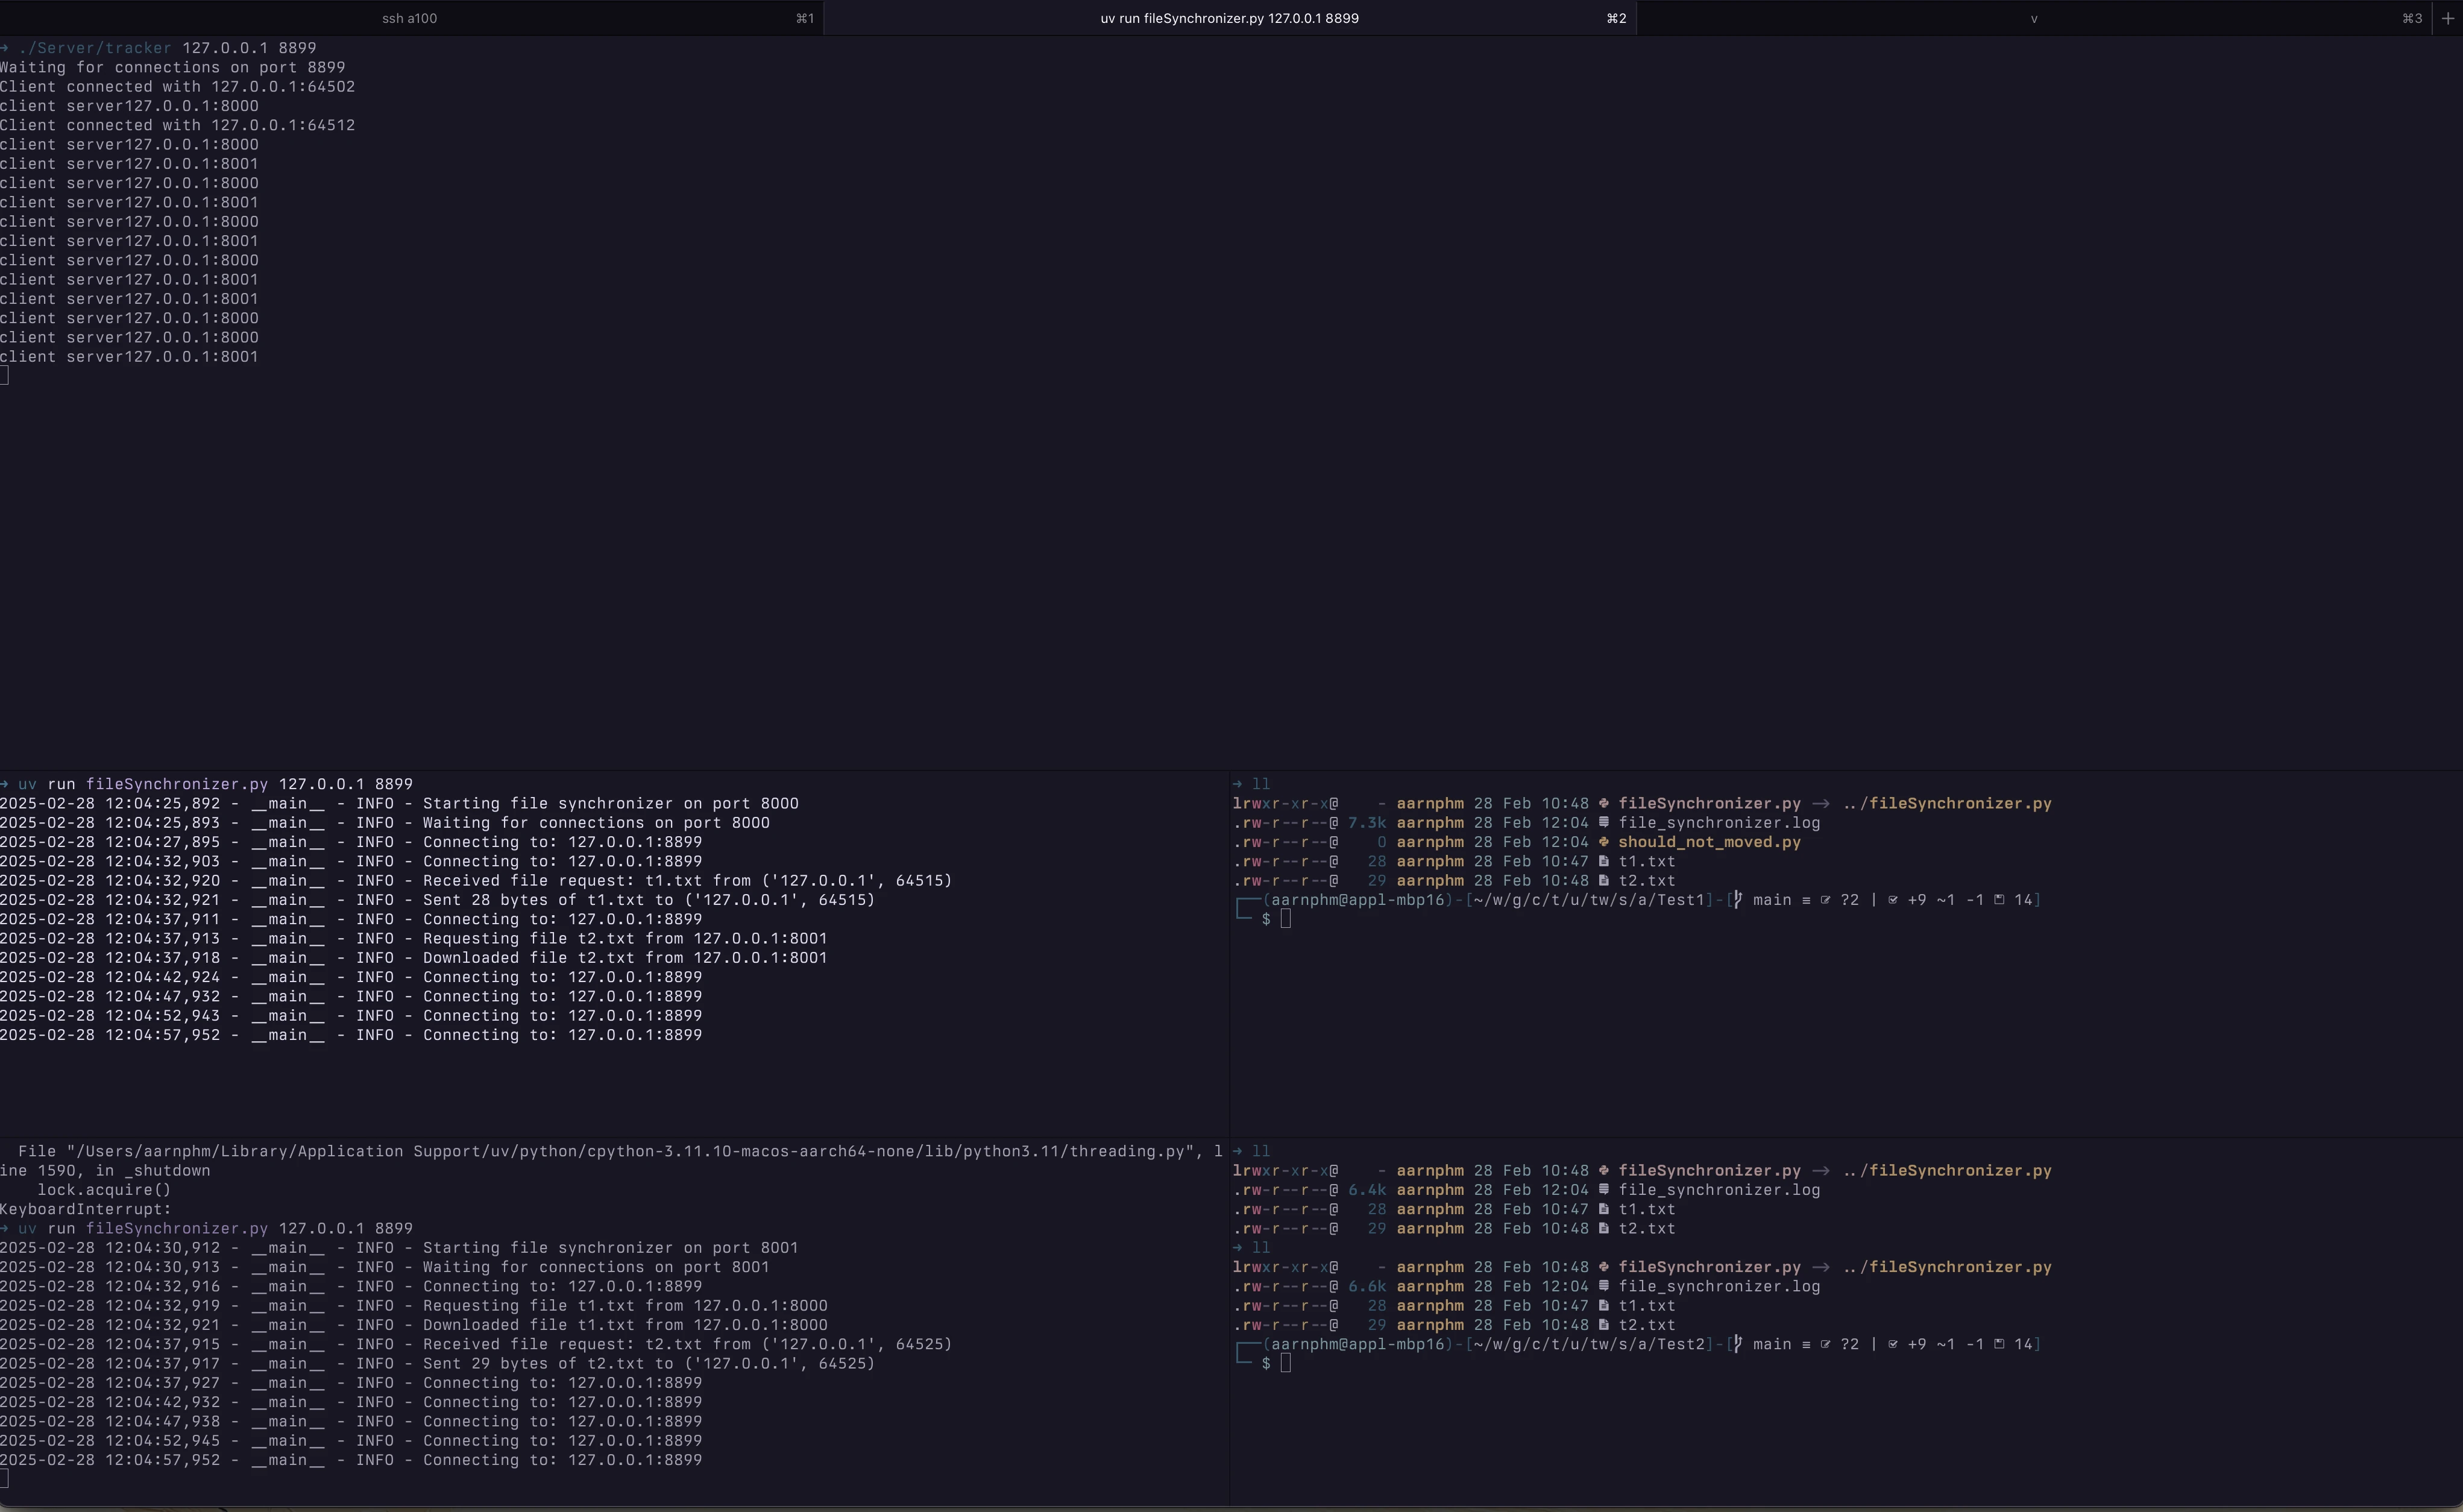Click the './Server/tracker 127.0.0.1 8899' command line
2463x1512 pixels.
[x=159, y=48]
